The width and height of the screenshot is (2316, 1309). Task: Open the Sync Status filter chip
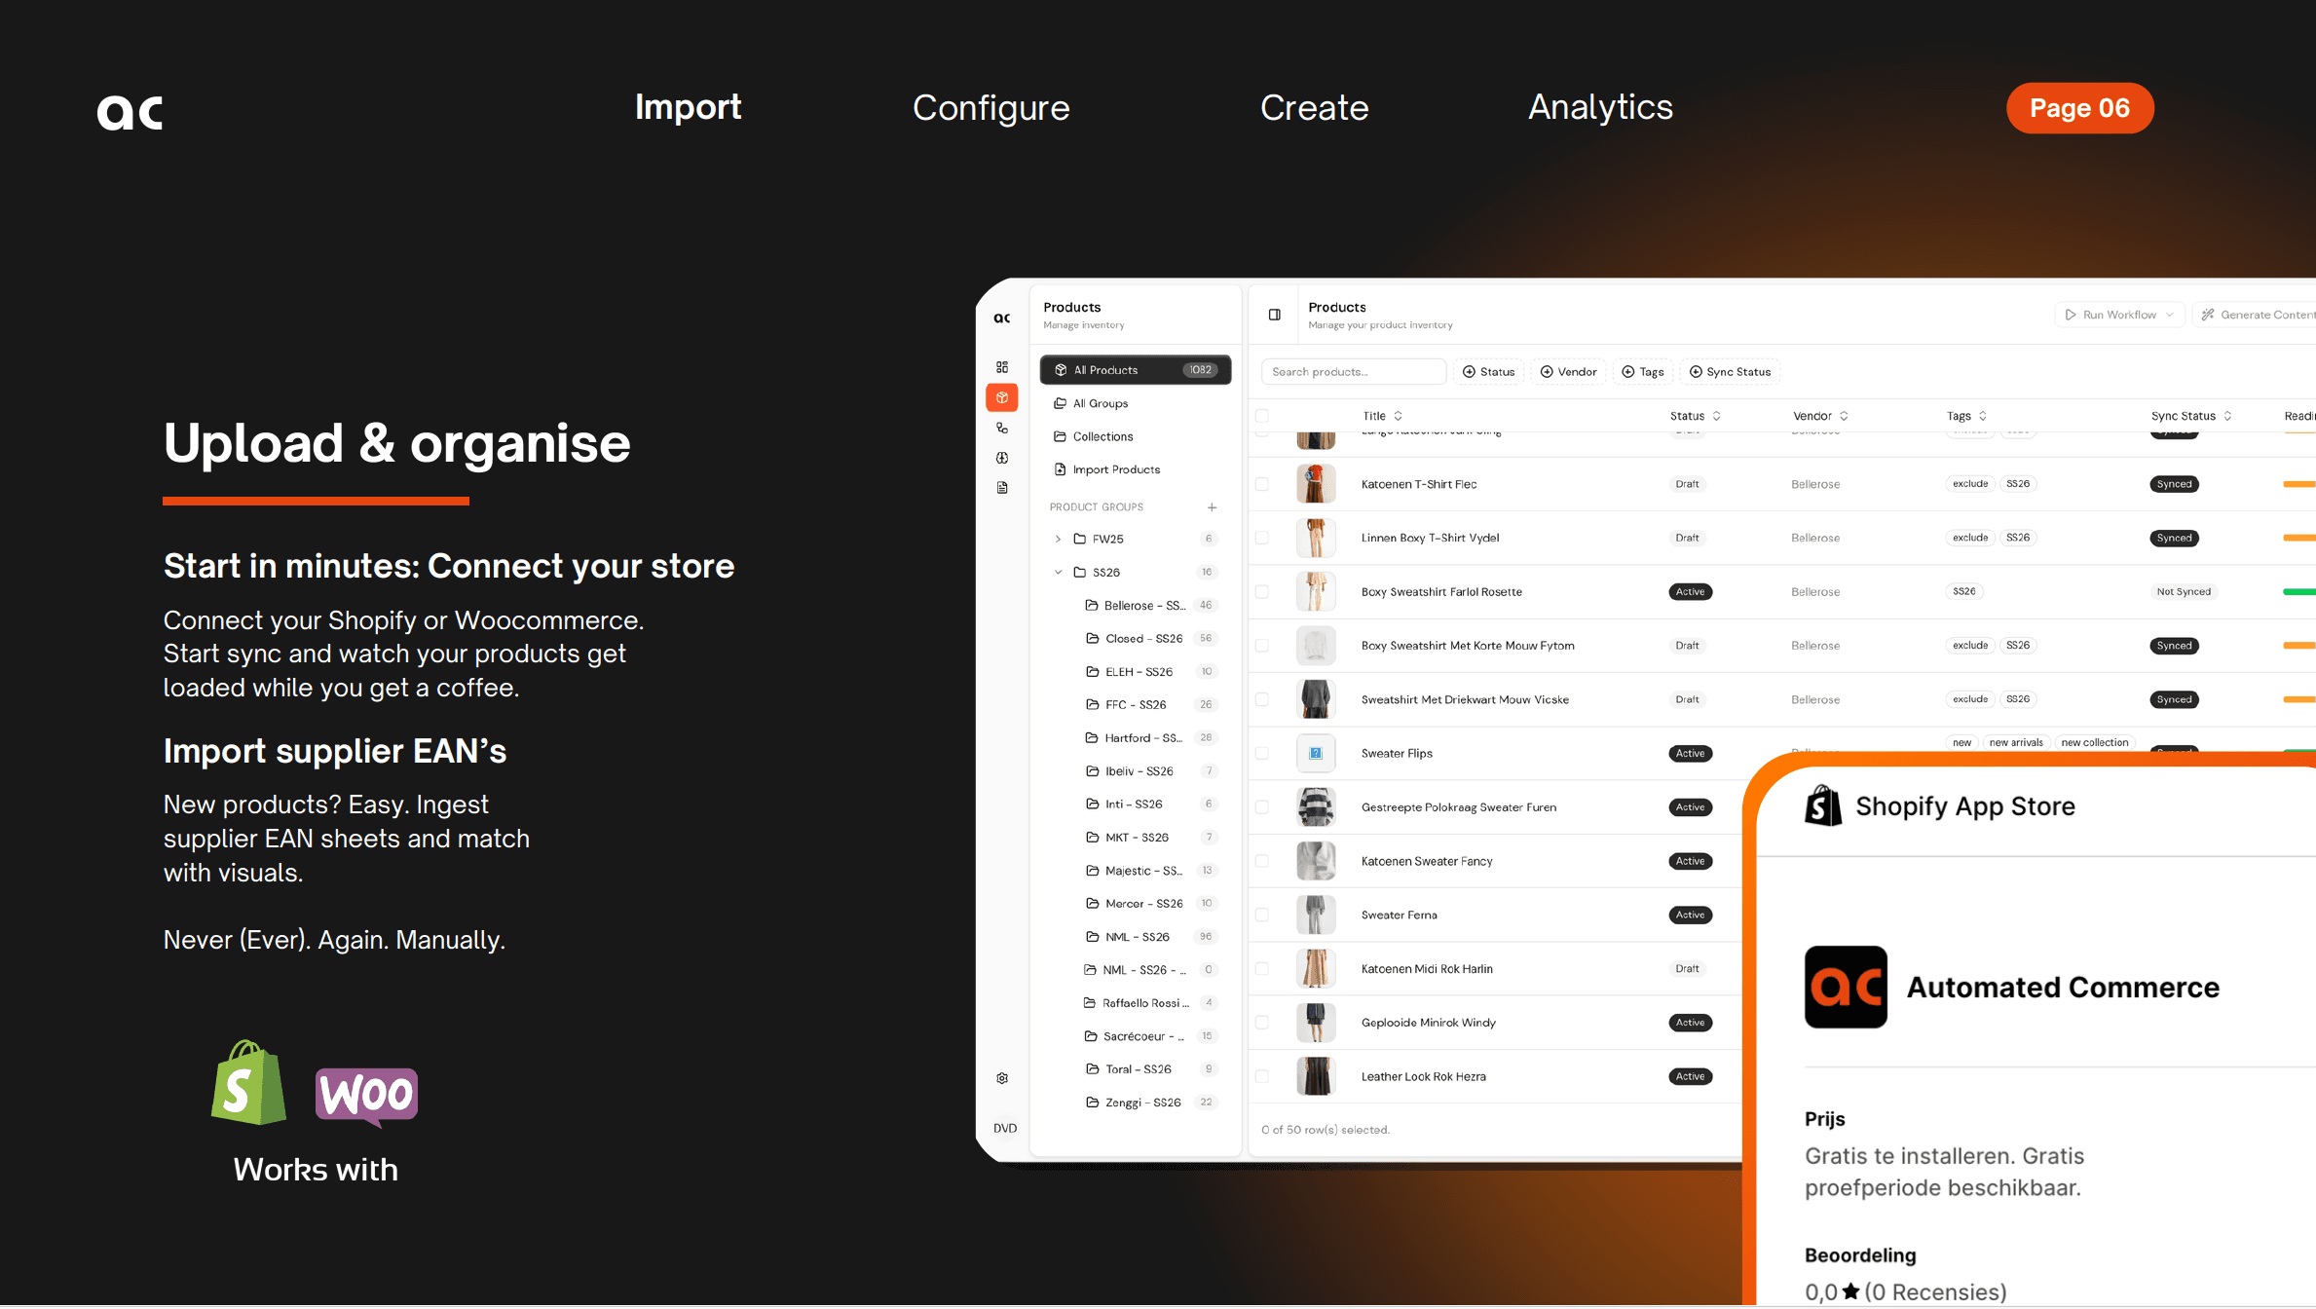tap(1730, 371)
